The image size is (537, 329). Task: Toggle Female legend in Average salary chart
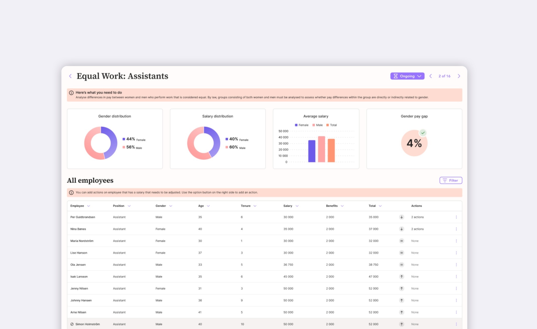[x=301, y=125]
